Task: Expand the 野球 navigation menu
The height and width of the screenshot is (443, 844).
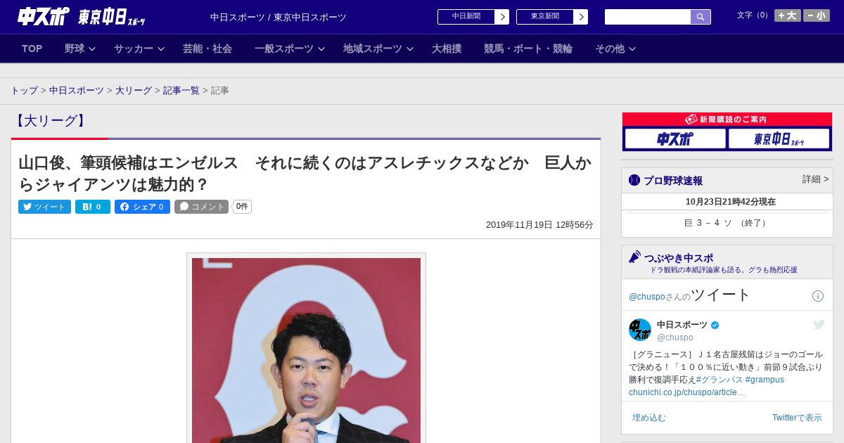Action: pyautogui.click(x=80, y=49)
